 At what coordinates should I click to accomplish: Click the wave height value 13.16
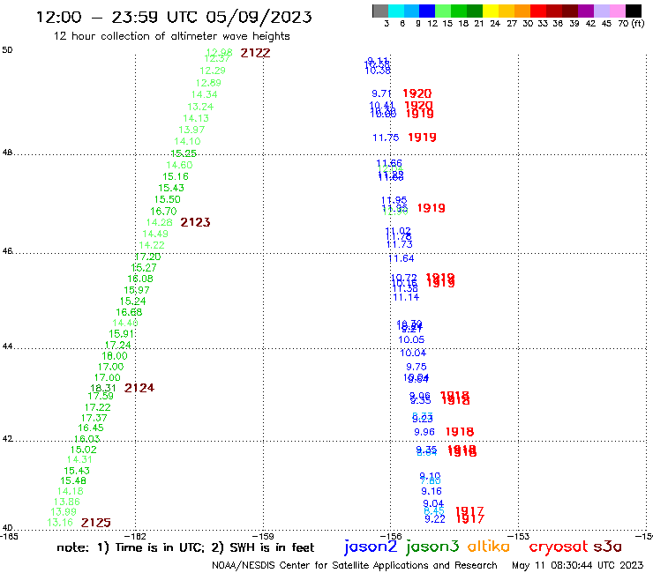(x=60, y=523)
